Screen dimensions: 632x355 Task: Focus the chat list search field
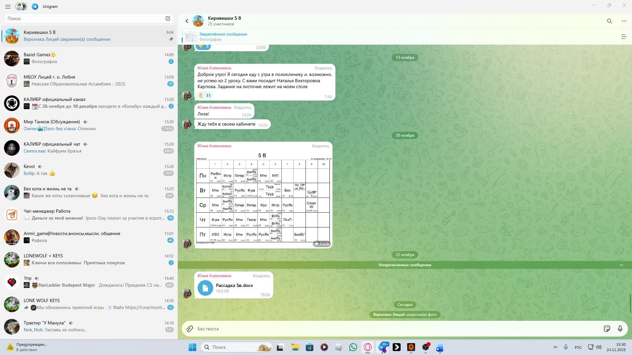84,19
